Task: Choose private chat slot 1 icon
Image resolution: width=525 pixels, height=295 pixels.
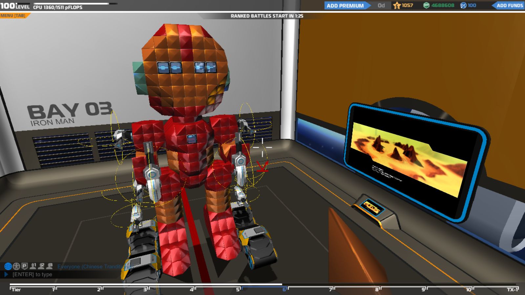Action: [x=33, y=266]
